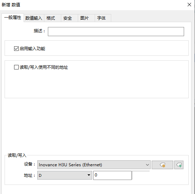Click the address number field showing 0
Screen dimensions: 195x194
pyautogui.click(x=112, y=175)
